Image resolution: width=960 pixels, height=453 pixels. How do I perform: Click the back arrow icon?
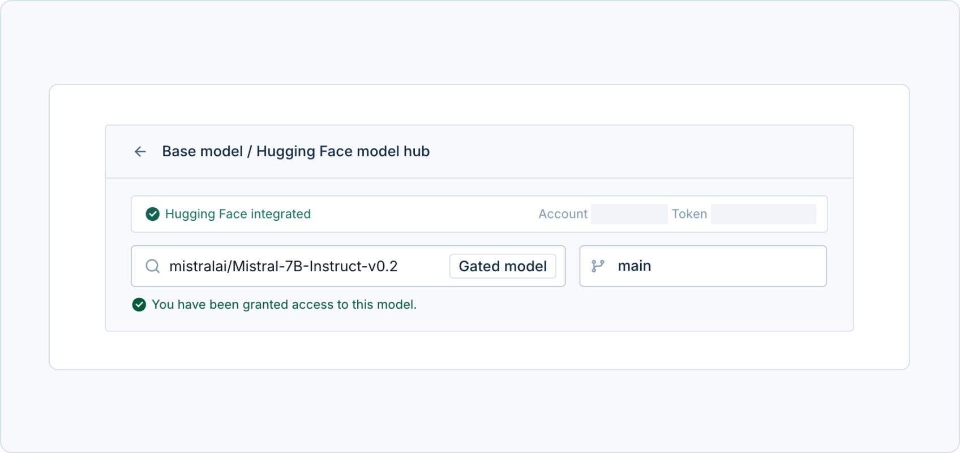point(140,152)
